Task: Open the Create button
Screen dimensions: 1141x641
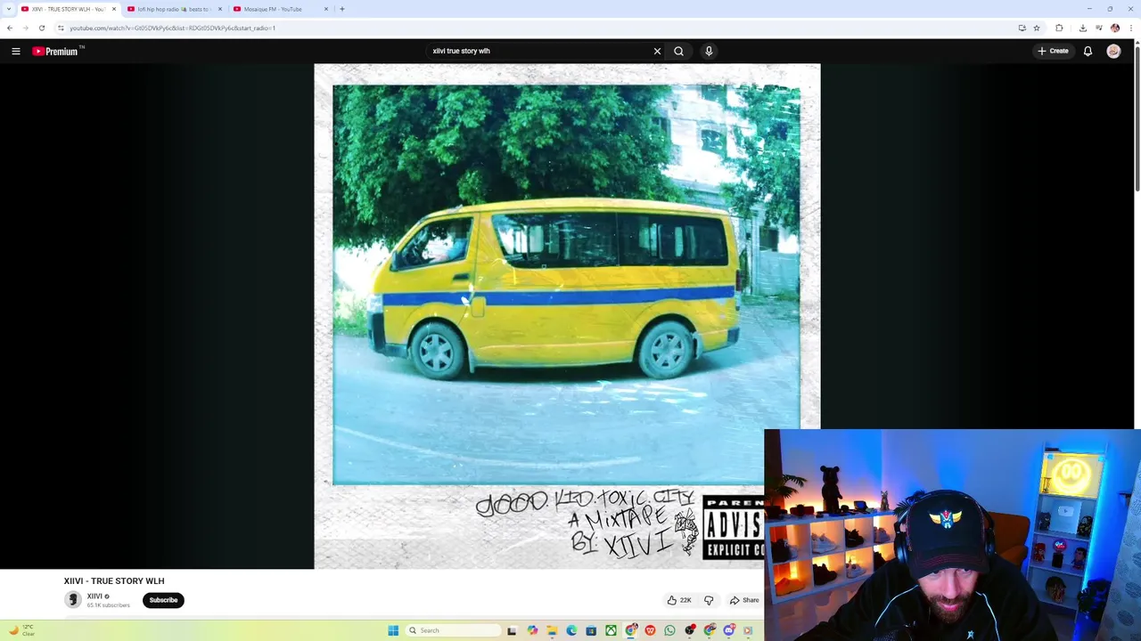Action: [x=1053, y=51]
